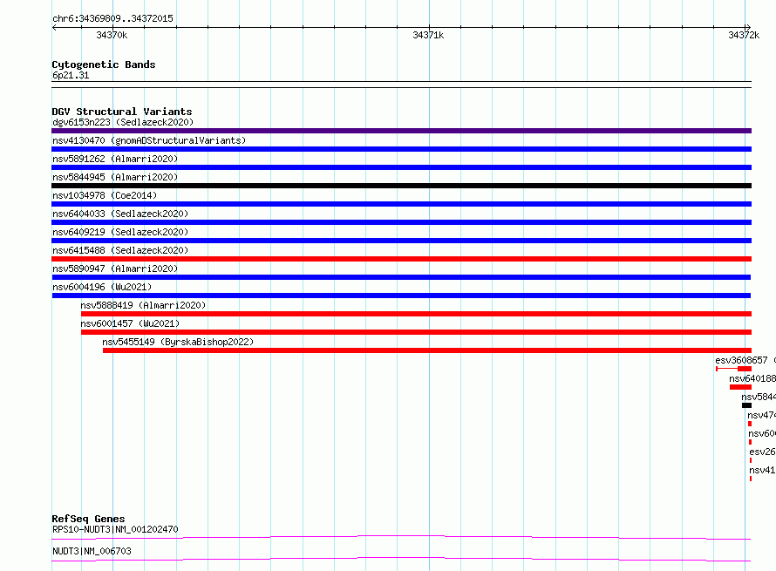Viewport: 776px width, 571px height.
Task: Click the nsv6004196 (Wu2021) label
Action: 102,287
